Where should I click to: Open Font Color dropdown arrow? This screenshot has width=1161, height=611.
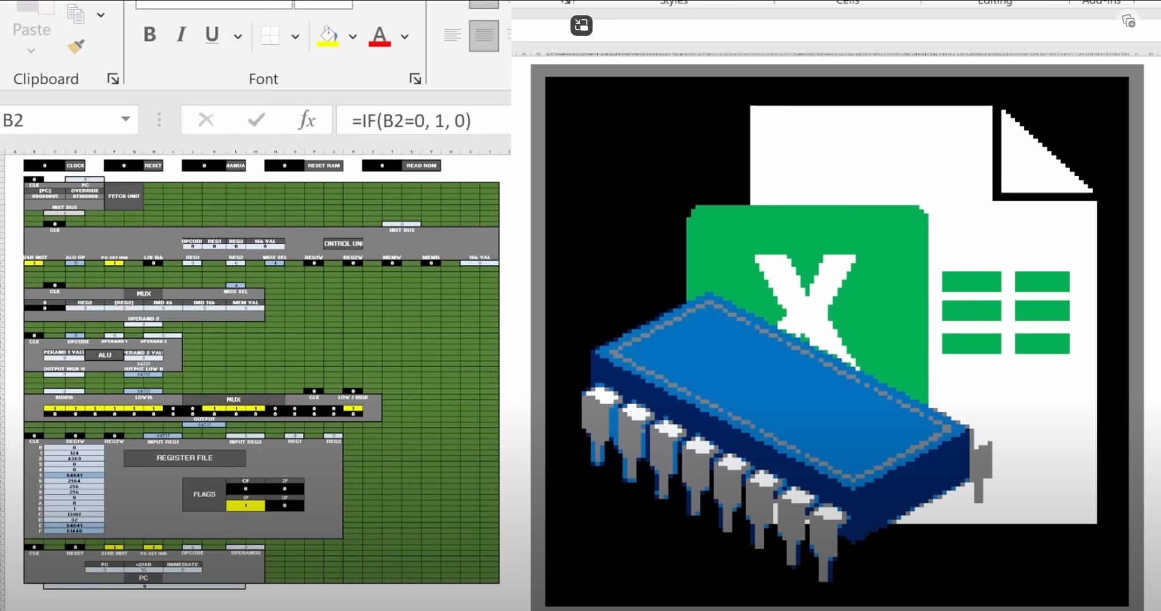pyautogui.click(x=405, y=37)
